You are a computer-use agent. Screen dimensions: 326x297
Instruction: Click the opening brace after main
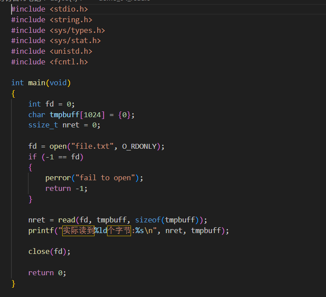click(13, 94)
